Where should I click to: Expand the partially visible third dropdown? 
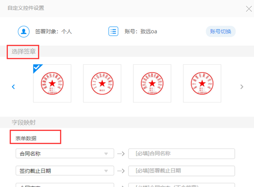[65, 185]
